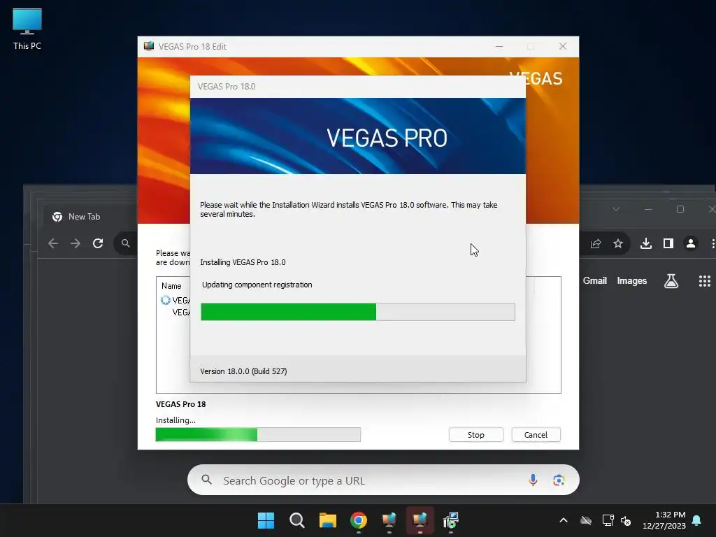Open the Chrome tab search chevron
Image resolution: width=716 pixels, height=537 pixels.
[616, 209]
